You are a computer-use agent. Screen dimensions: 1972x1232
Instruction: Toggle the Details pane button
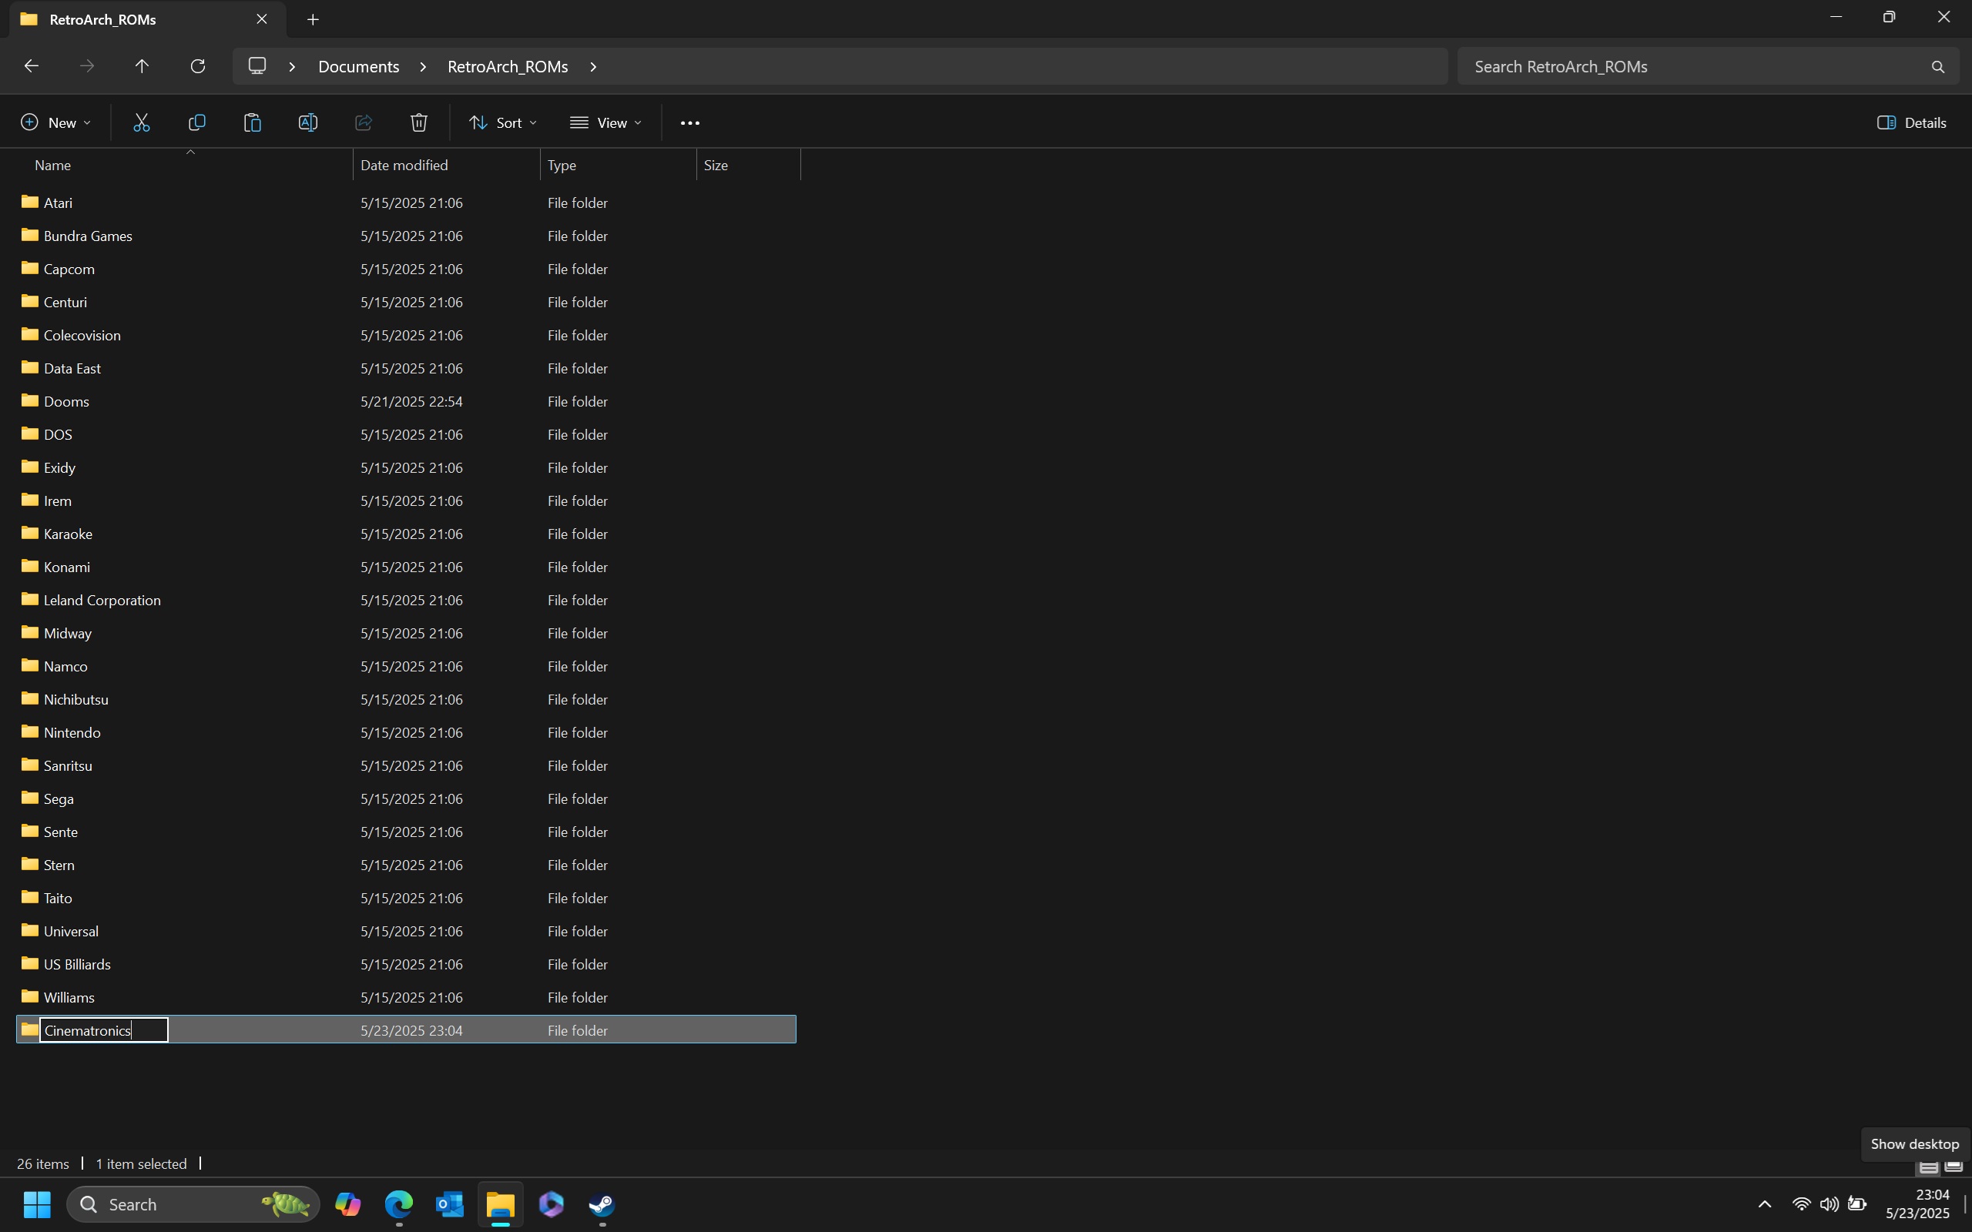1912,122
